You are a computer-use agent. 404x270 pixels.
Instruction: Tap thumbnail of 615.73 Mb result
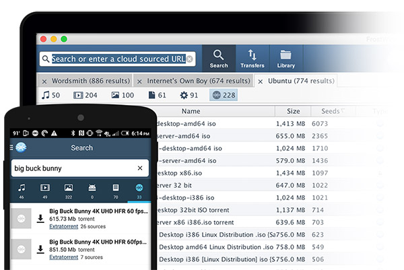click(21, 218)
